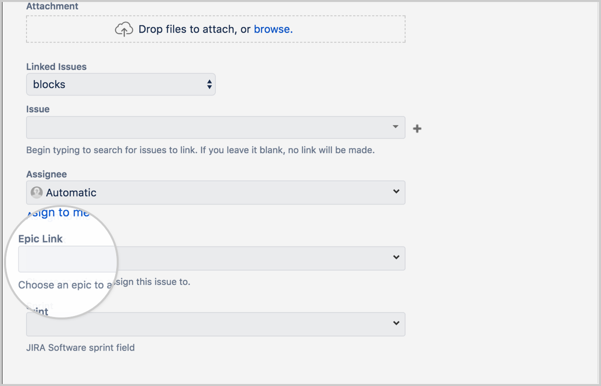Click the up-down arrows on the blocks selector
The width and height of the screenshot is (601, 386).
tap(209, 84)
